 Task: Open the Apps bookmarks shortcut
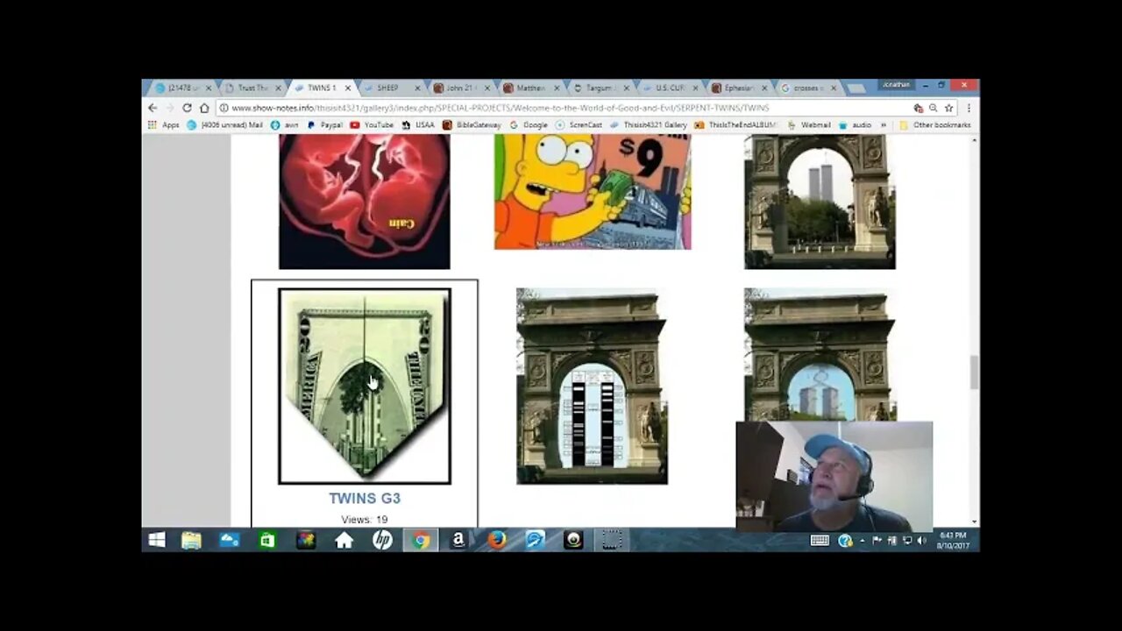pos(164,125)
